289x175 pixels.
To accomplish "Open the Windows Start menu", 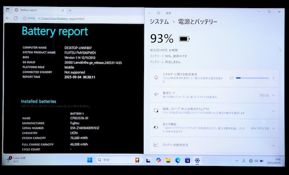I will click(x=90, y=160).
